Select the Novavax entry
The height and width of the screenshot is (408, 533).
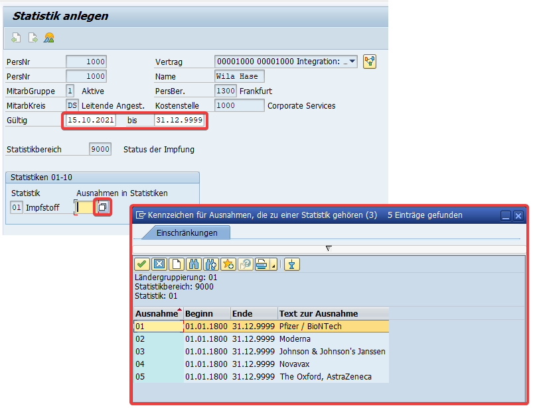pyautogui.click(x=261, y=364)
